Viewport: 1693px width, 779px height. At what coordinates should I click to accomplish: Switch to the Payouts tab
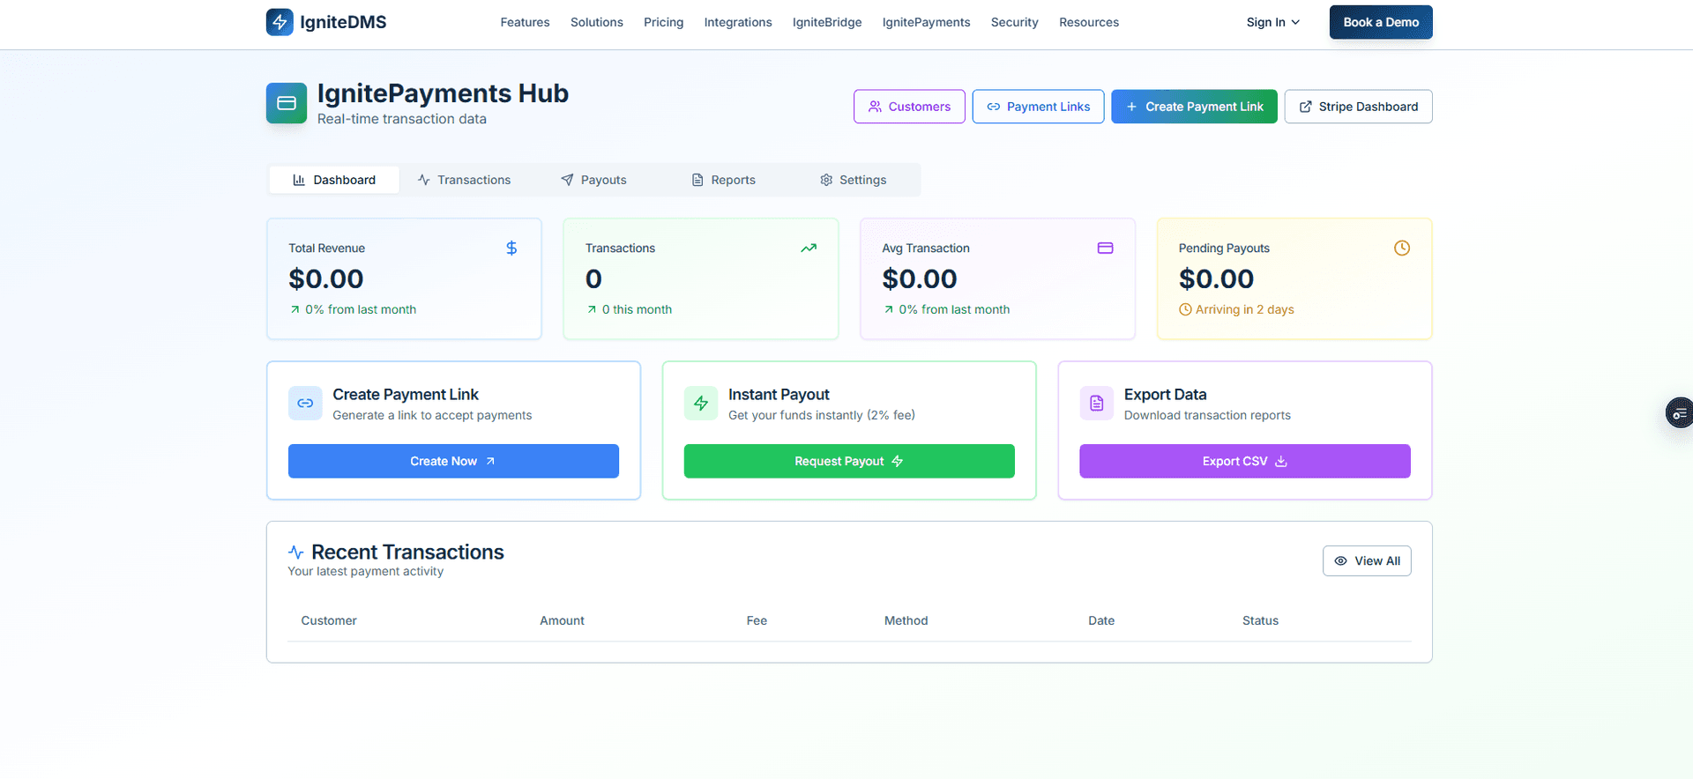tap(593, 180)
